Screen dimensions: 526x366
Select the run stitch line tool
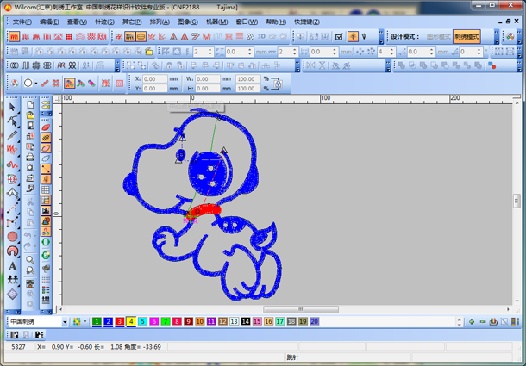pos(12,208)
